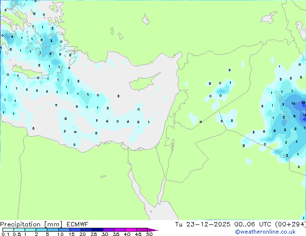Click the 5–10 mm legend swatch
The image size is (306, 236).
pos(53,230)
